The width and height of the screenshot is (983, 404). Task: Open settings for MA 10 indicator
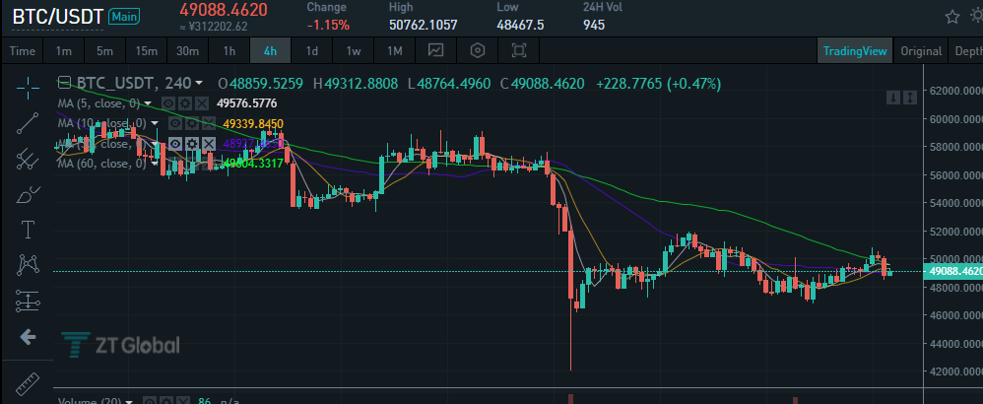(x=191, y=123)
